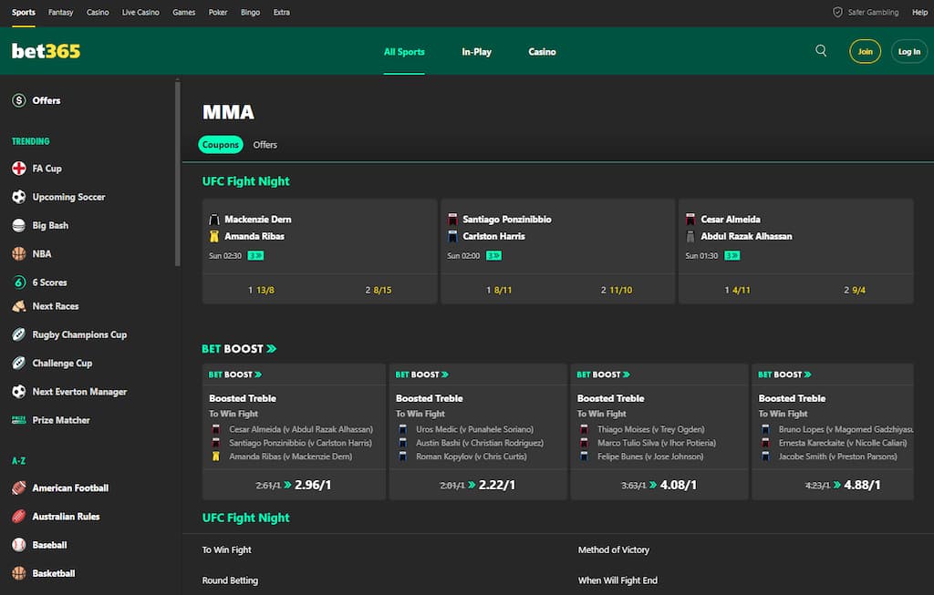Open Games in the top menu
934x595 pixels.
click(x=184, y=12)
